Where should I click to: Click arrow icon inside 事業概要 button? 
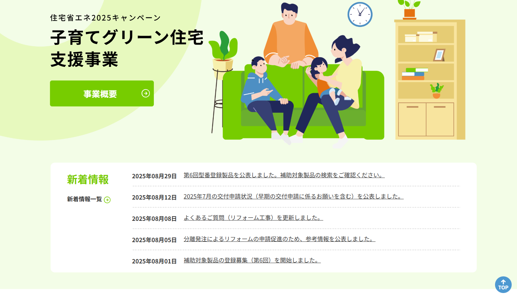(x=145, y=93)
